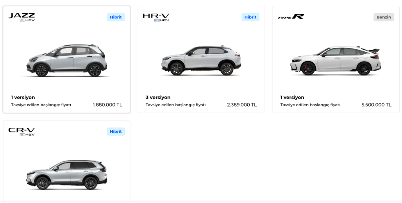Select the Hibrit badge on HR-V card
Screen dimensions: 402x203
click(250, 17)
